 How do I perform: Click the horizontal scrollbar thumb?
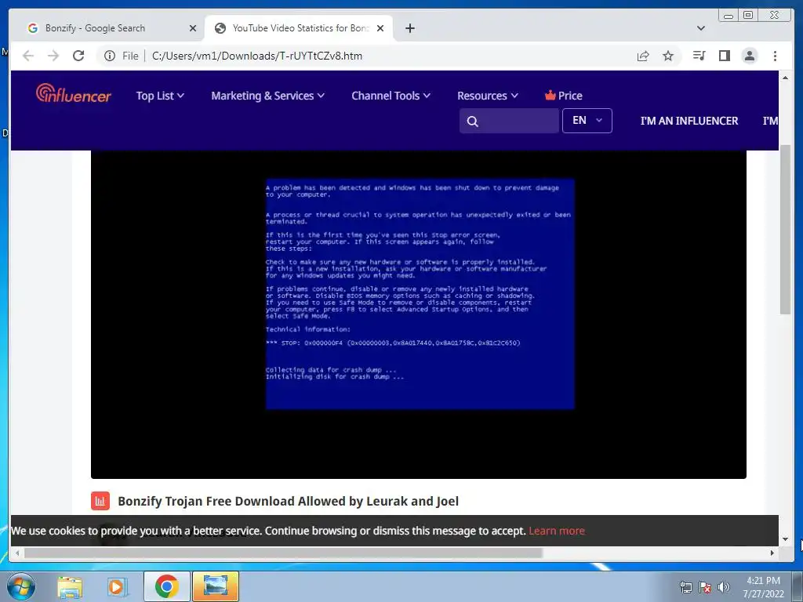pyautogui.click(x=283, y=553)
